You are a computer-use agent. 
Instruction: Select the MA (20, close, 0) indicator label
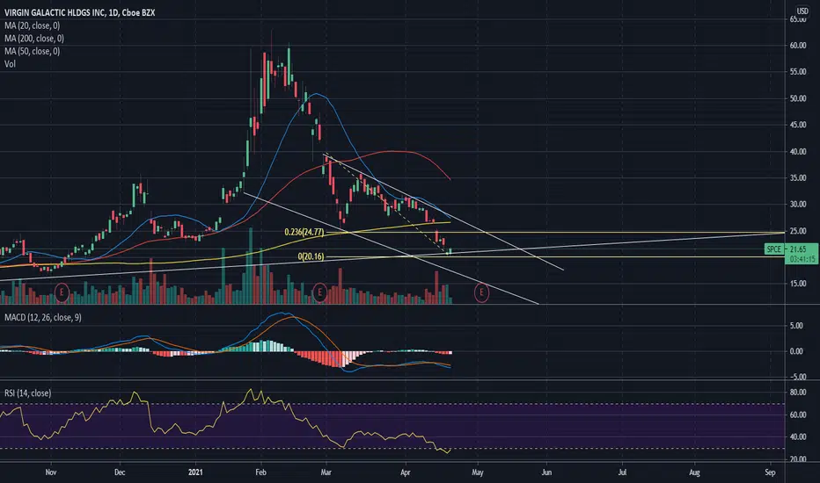point(32,25)
